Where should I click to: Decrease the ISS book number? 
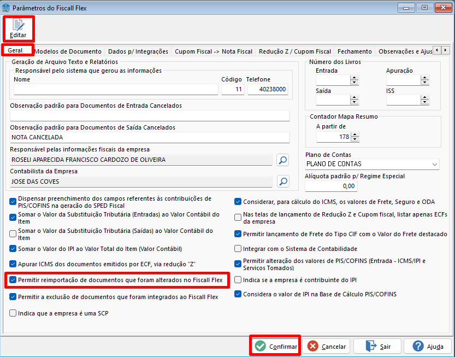click(425, 103)
